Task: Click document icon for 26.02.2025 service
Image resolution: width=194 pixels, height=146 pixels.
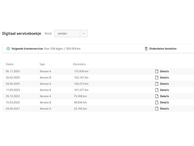Action: coord(157,78)
